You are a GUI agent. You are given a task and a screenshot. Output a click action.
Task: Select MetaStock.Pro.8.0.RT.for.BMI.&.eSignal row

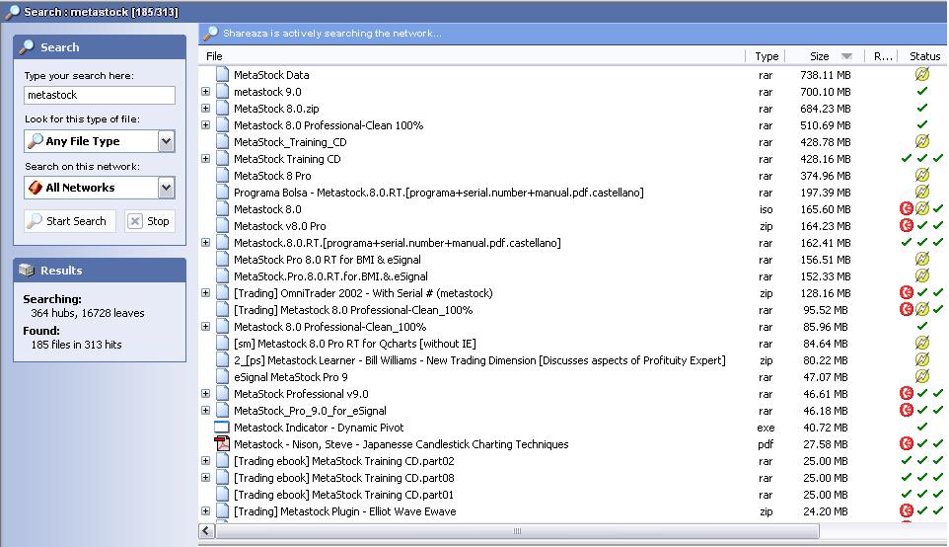(x=572, y=276)
